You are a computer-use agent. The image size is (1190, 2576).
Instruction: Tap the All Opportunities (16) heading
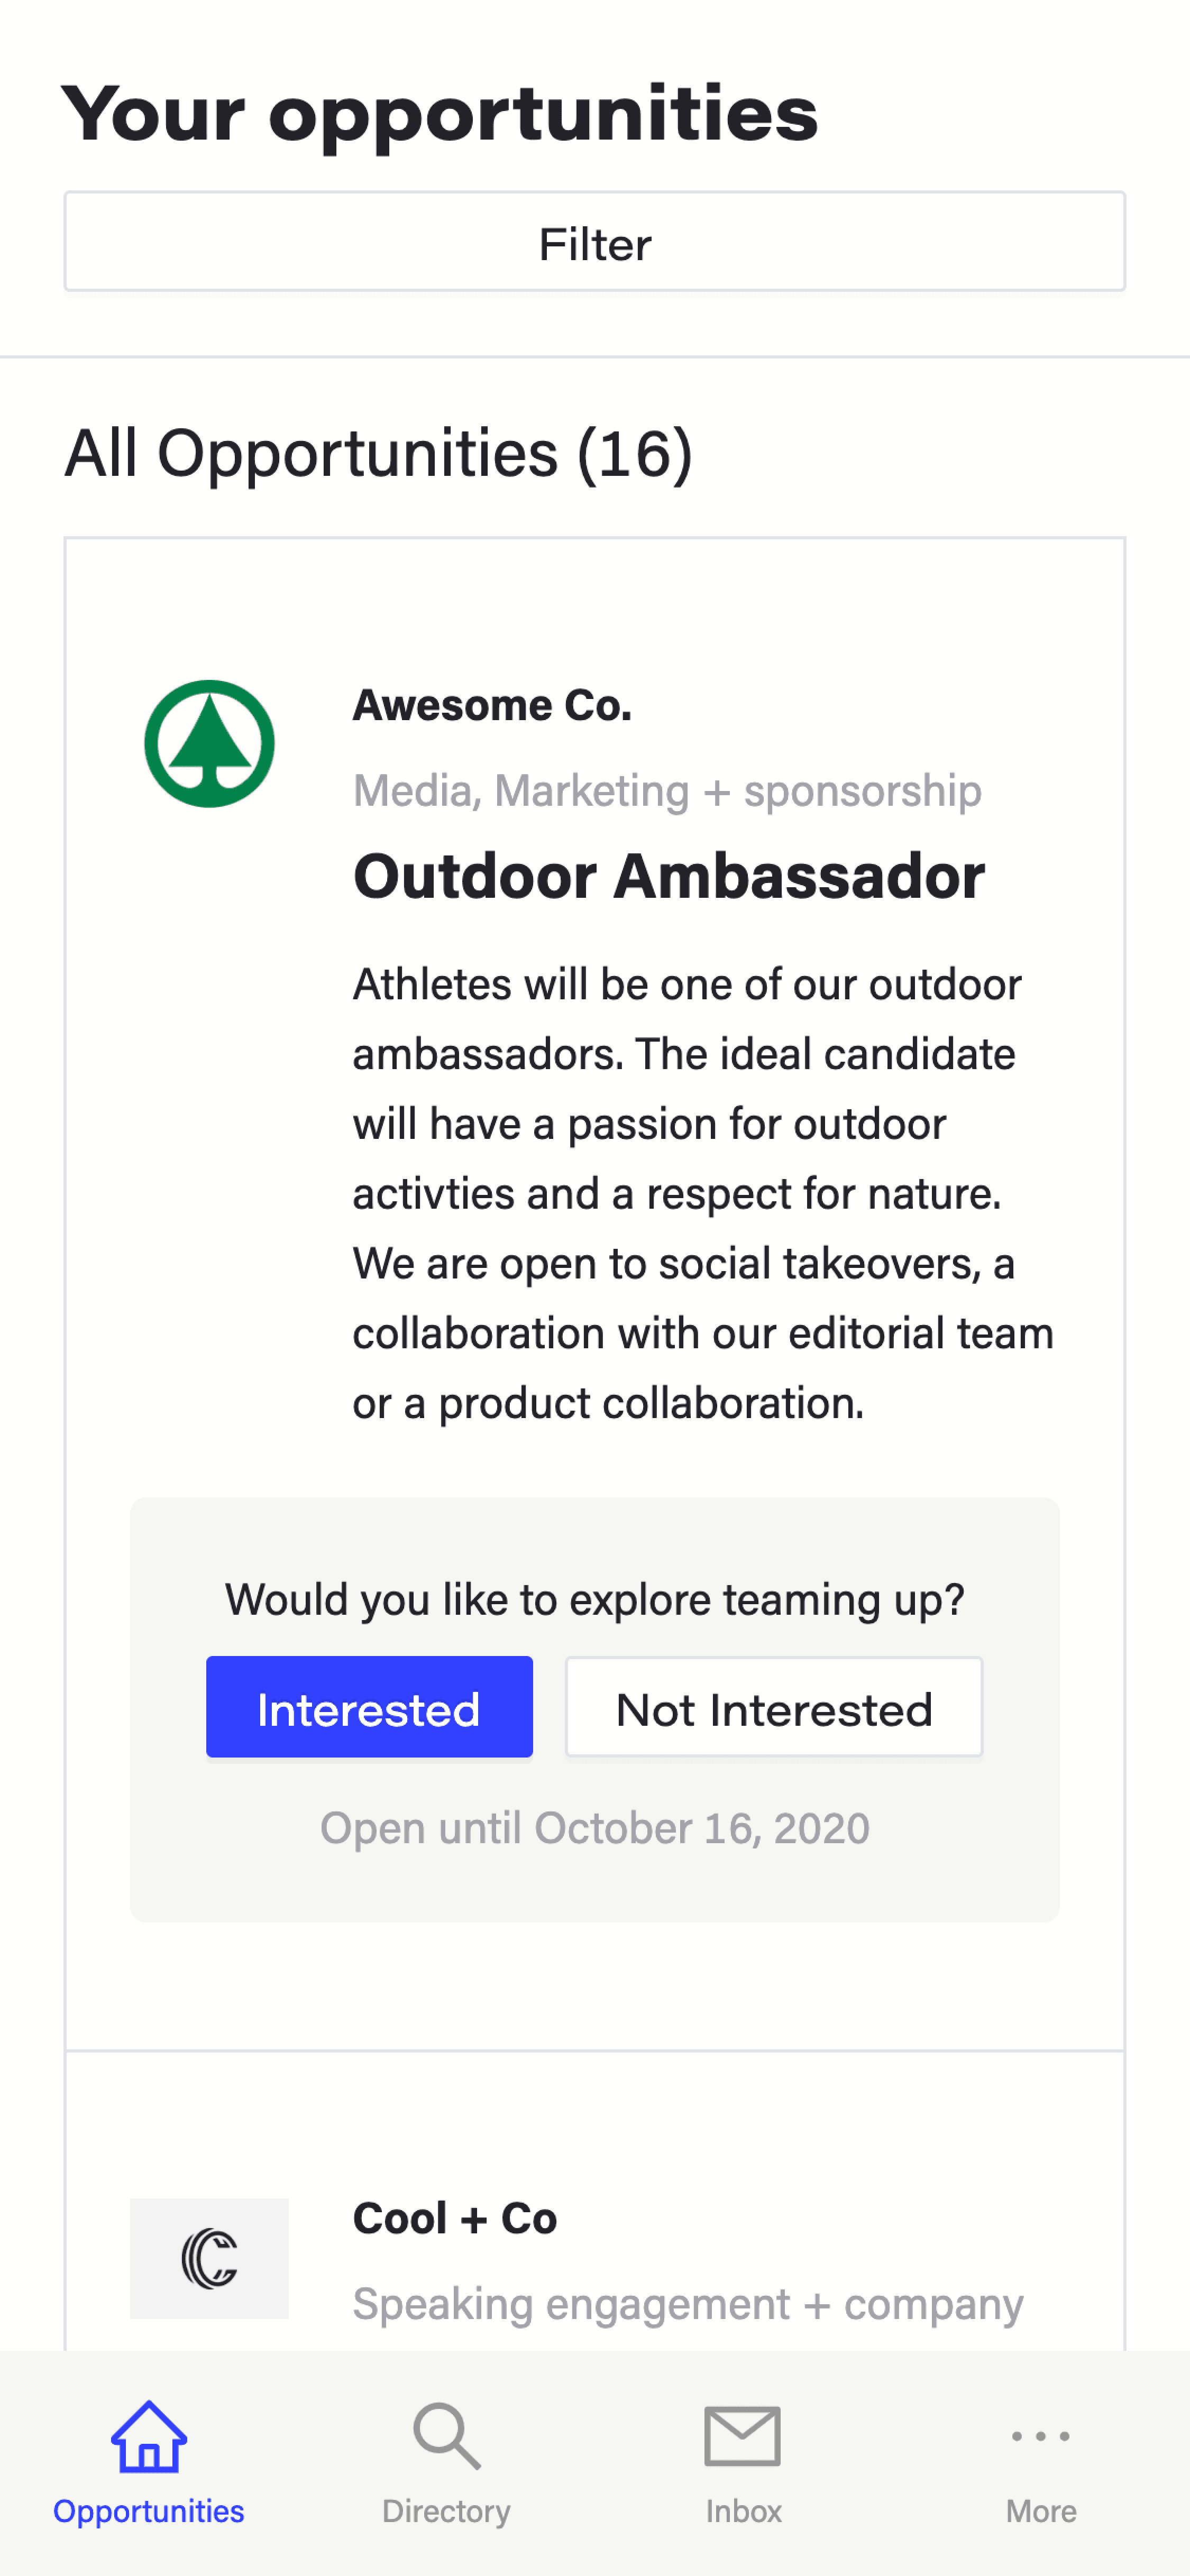point(379,453)
